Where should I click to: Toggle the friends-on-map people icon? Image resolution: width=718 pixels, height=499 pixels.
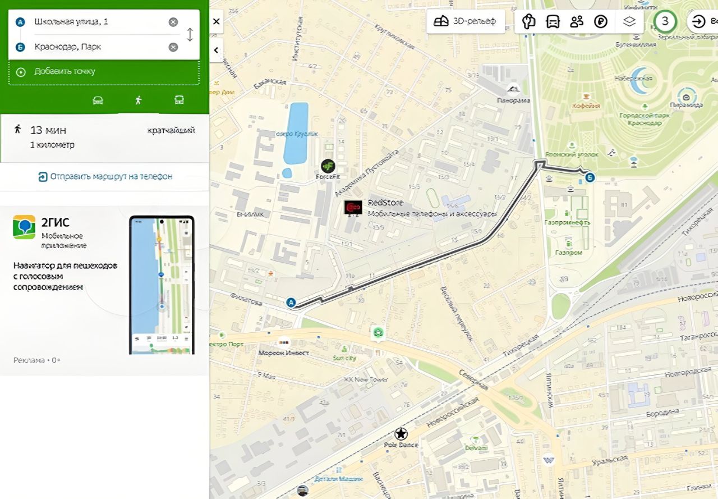[577, 21]
